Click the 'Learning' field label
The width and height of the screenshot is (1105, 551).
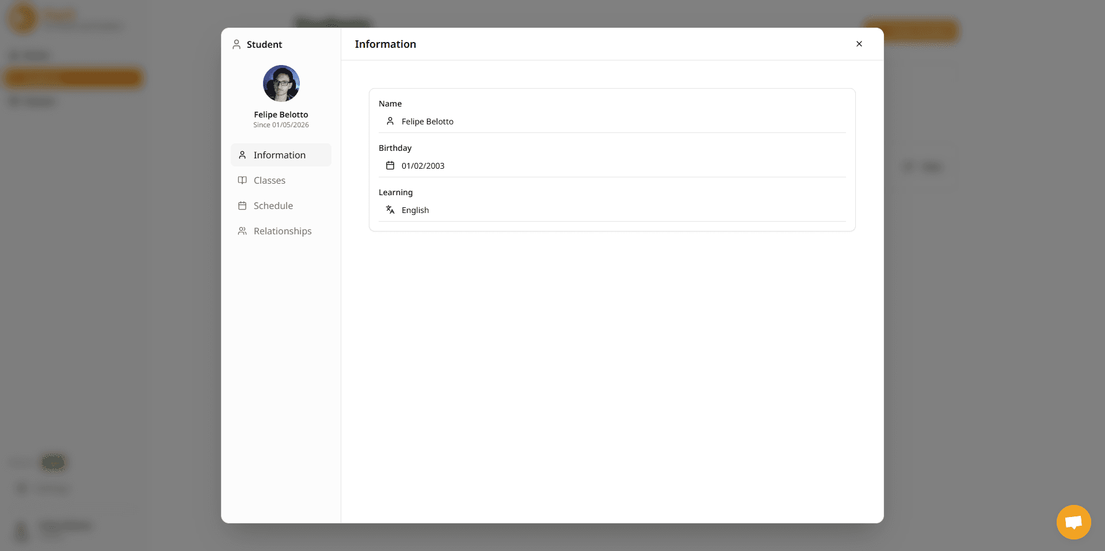(x=396, y=192)
